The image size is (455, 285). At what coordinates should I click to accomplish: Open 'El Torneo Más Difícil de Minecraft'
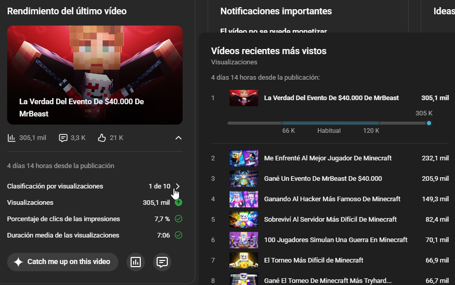[314, 260]
